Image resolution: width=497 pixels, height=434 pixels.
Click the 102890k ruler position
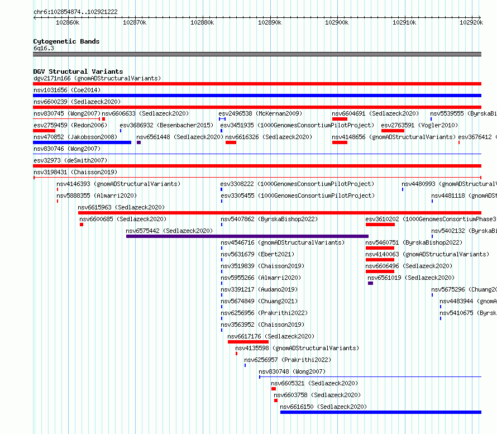pyautogui.click(x=270, y=22)
